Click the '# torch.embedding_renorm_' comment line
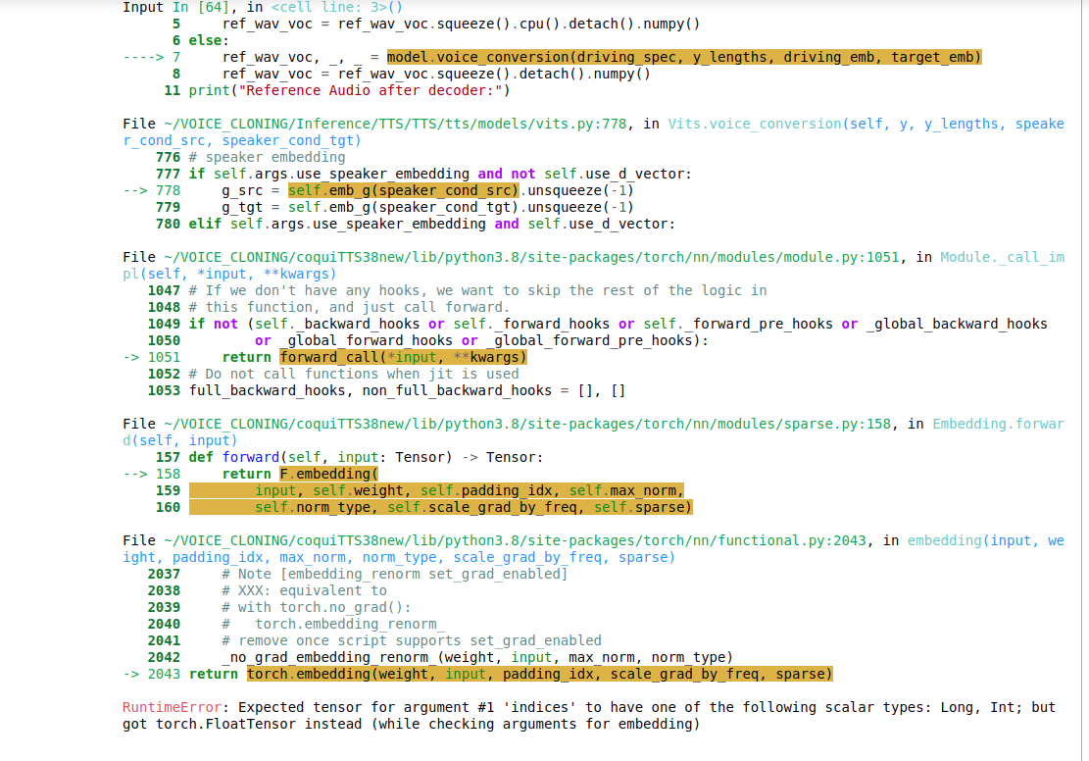This screenshot has width=1089, height=761. (x=333, y=624)
